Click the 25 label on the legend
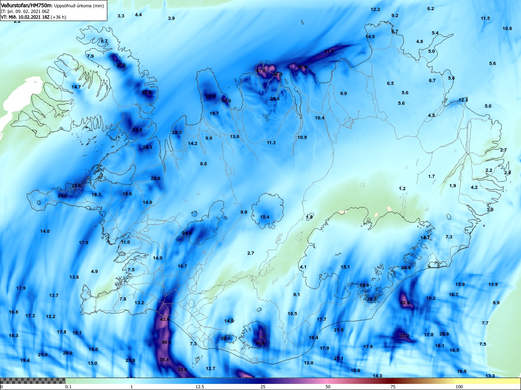This screenshot has height=390, width=521. coord(263,387)
